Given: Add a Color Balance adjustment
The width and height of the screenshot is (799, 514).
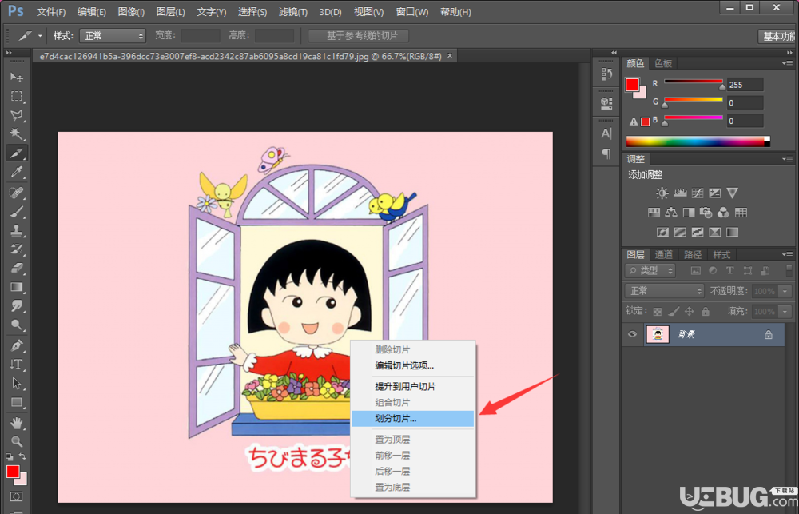Looking at the screenshot, I should tap(672, 213).
